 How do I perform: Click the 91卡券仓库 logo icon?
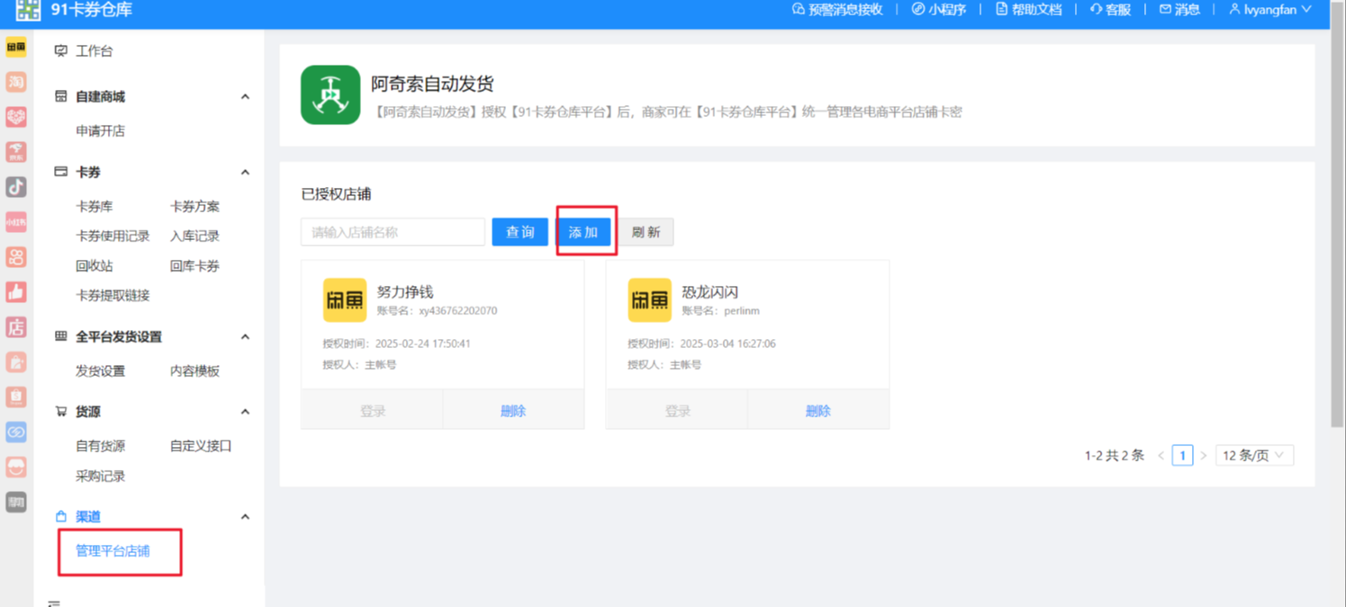click(28, 10)
